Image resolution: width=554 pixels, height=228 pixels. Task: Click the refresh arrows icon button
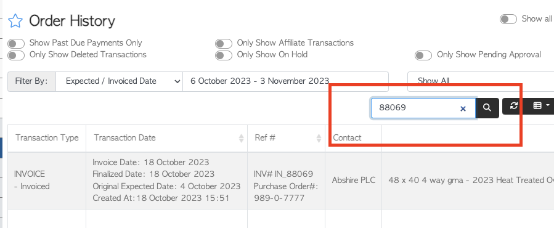514,106
